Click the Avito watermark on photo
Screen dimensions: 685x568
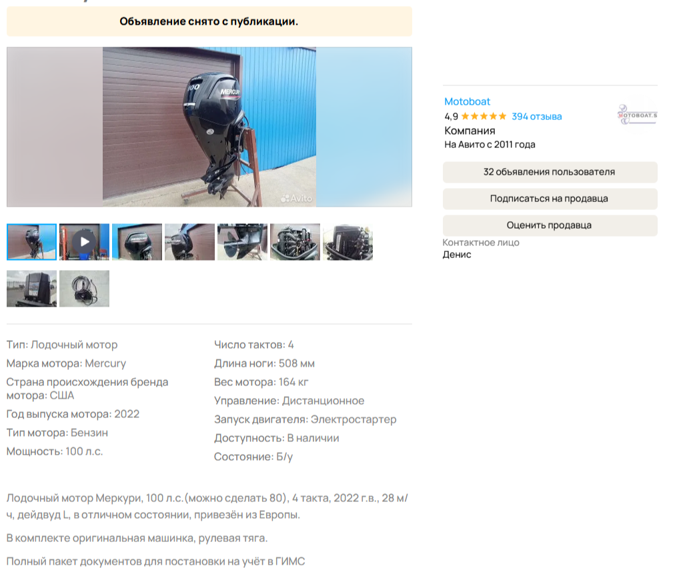[297, 198]
